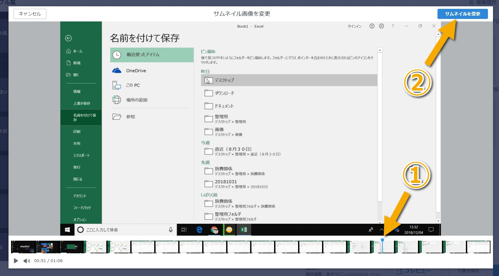Click the blue timeline position marker
This screenshot has width=499, height=276.
coord(382,240)
